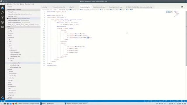Change the Laravel Blade language mode
Image resolution: width=187 pixels, height=105 pixels.
point(176,101)
